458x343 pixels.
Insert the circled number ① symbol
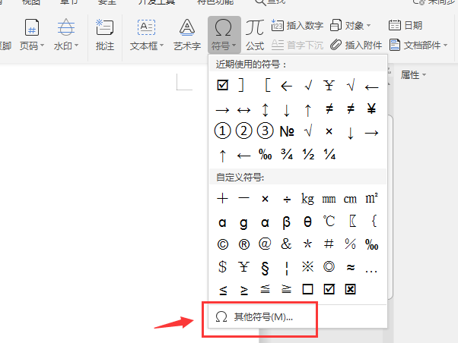223,131
